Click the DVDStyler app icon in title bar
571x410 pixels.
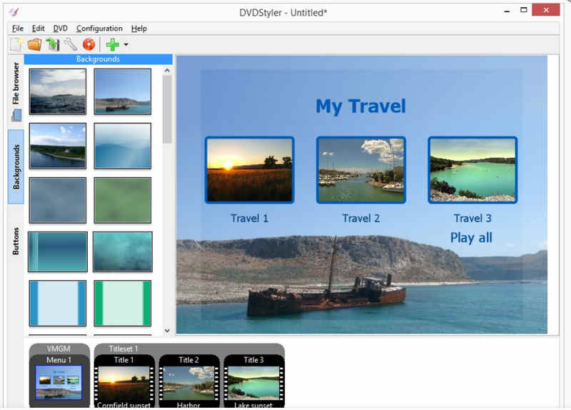click(14, 12)
